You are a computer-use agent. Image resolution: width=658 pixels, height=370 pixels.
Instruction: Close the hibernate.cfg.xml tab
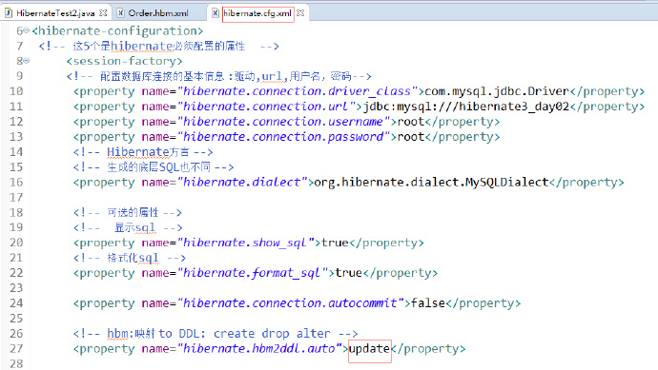pyautogui.click(x=300, y=13)
